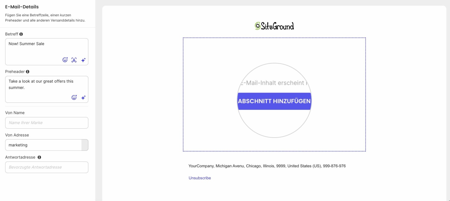Screen dimensions: 450x201
Task: Focus the Preheader text area
Action: [47, 89]
